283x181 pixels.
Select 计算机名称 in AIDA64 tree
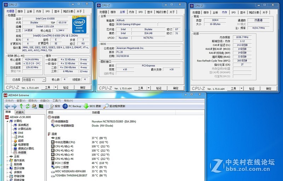[x=24, y=129]
